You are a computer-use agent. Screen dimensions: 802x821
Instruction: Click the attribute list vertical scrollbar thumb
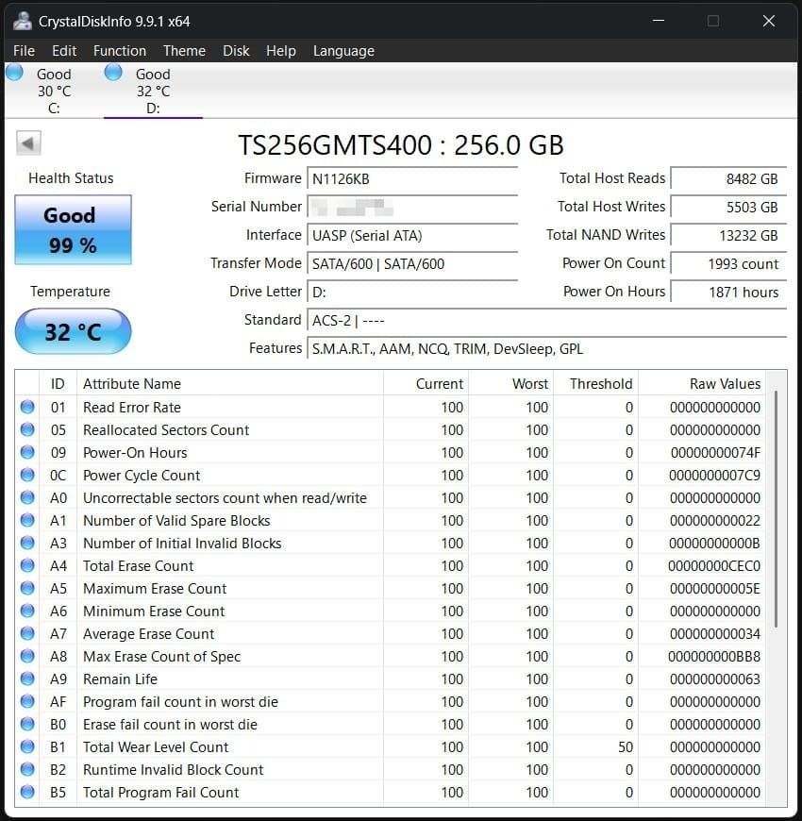point(776,509)
